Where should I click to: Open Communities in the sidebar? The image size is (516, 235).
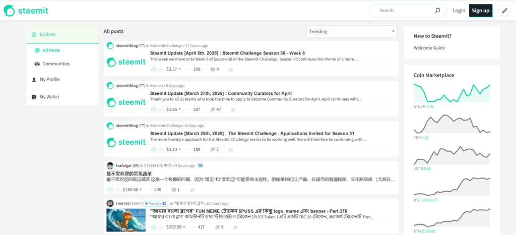click(x=56, y=64)
